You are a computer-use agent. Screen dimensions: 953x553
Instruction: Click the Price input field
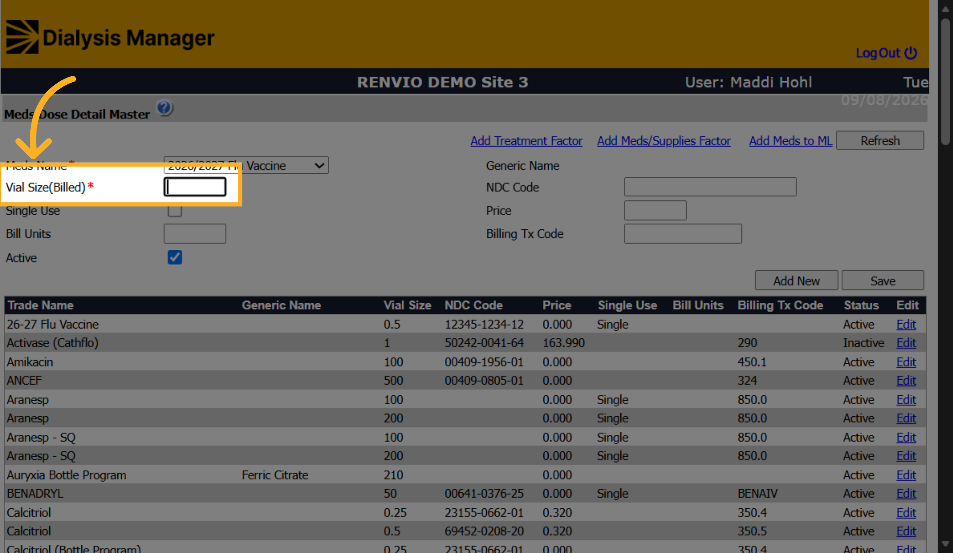click(655, 210)
